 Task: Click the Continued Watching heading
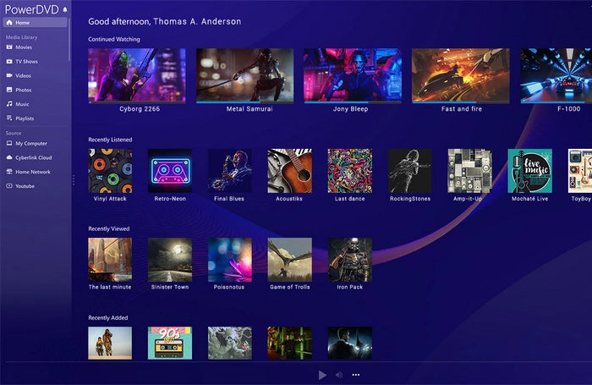pyautogui.click(x=114, y=39)
